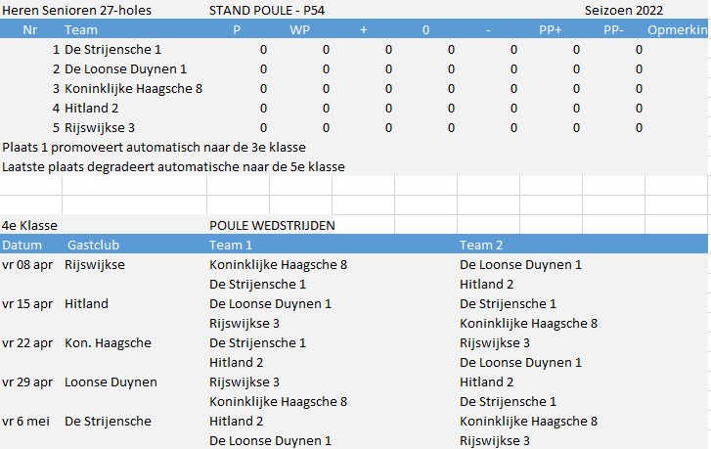The image size is (711, 449).
Task: Select the 'De Strijensche 1' cell in standings
Action: (x=112, y=50)
